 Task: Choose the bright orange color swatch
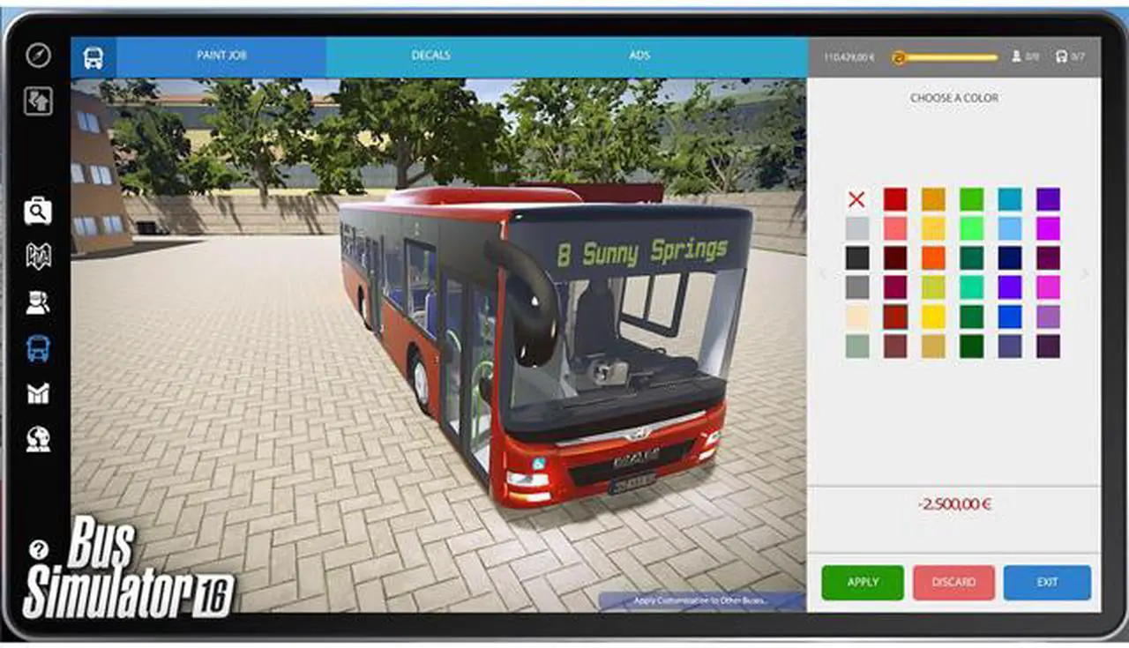933,257
